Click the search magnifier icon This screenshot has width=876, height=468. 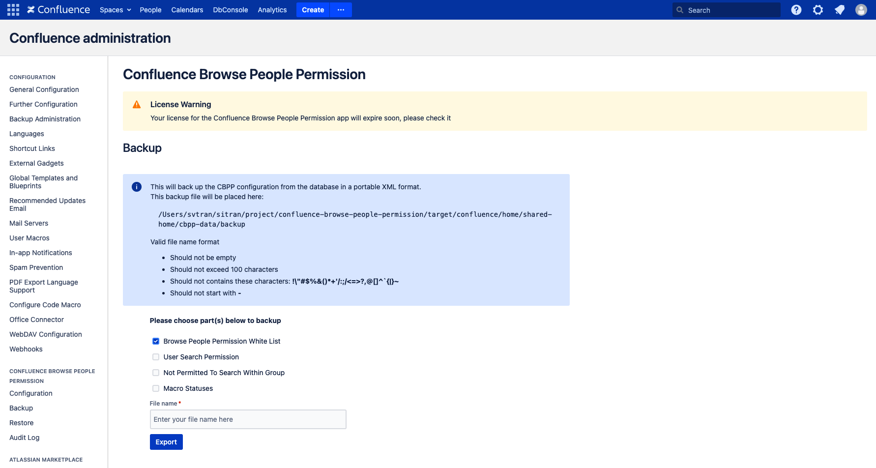tap(680, 10)
